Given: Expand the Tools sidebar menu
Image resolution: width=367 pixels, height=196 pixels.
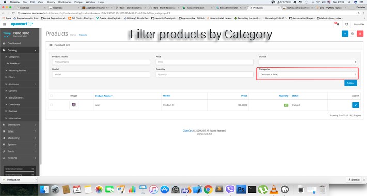Looking at the screenshot, I should pyautogui.click(x=20, y=151).
